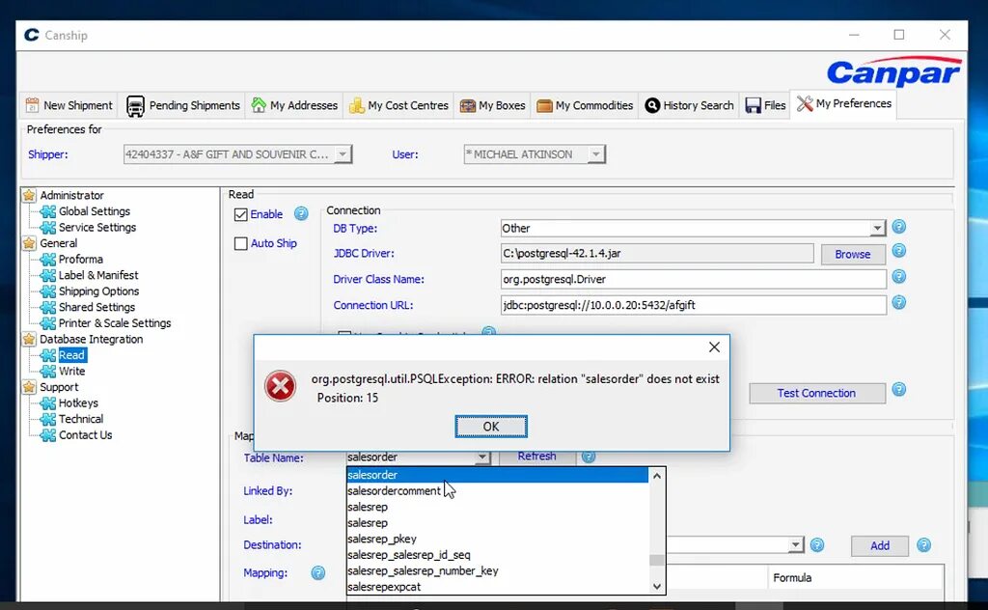Select salesrep_salesrep_id_seq in the list
The height and width of the screenshot is (610, 988).
497,555
